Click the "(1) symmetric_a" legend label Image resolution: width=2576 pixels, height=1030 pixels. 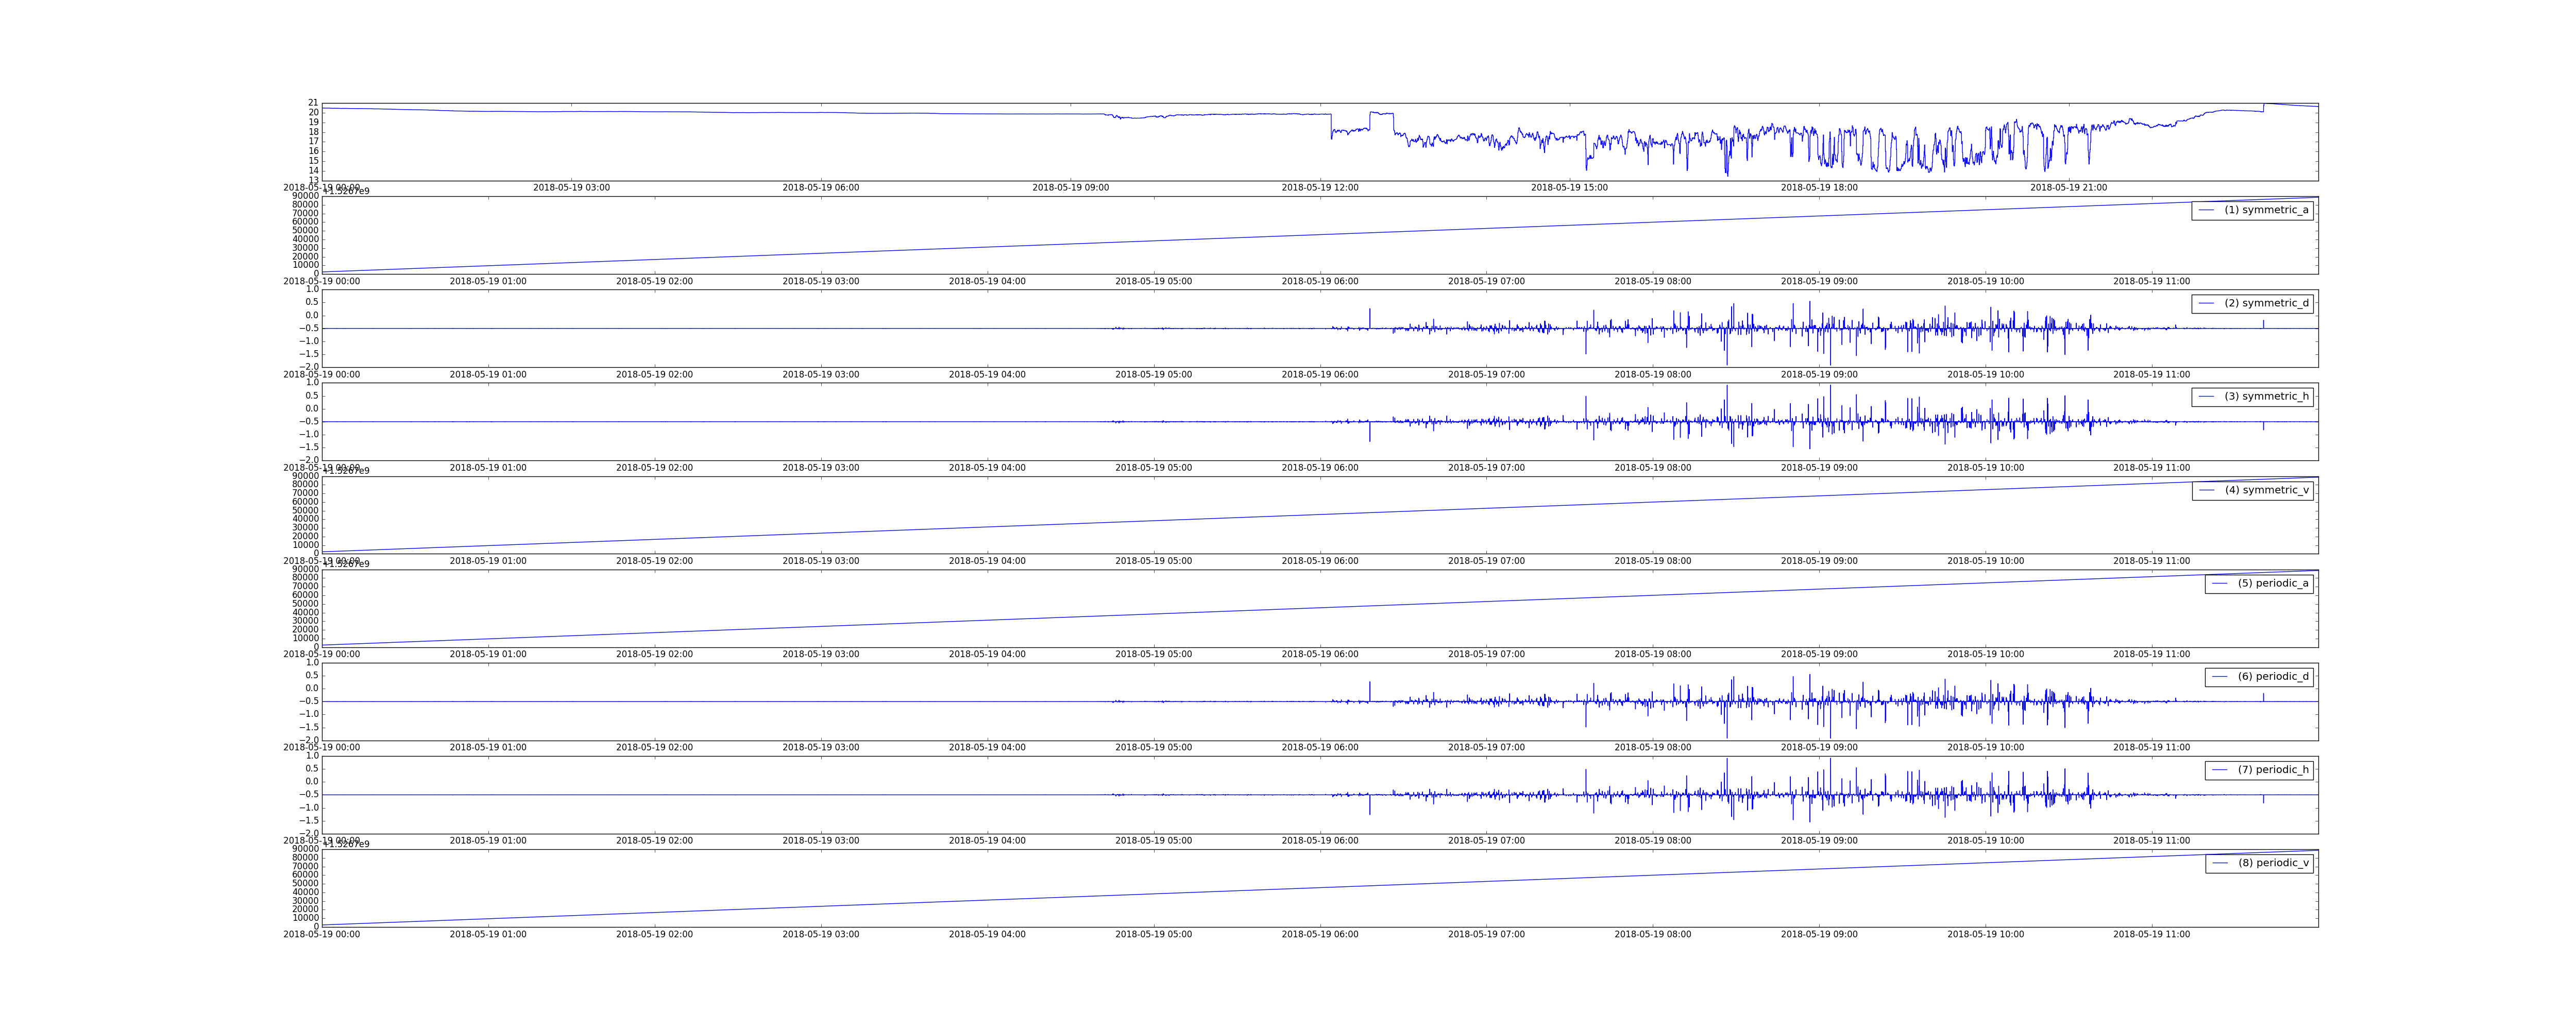click(x=2266, y=210)
